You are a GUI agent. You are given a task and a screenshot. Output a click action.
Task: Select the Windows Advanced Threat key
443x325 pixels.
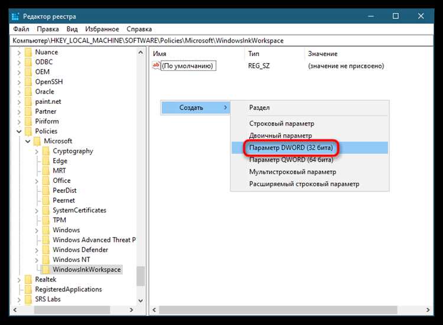[94, 240]
